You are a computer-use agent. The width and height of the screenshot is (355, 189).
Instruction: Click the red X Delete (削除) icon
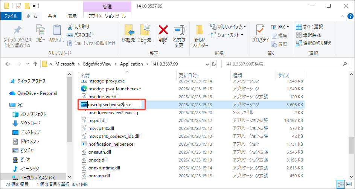pos(163,30)
